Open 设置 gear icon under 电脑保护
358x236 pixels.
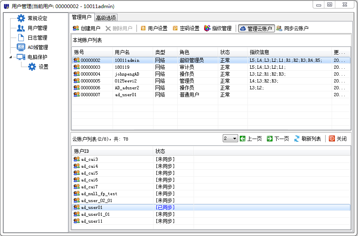pyautogui.click(x=32, y=67)
